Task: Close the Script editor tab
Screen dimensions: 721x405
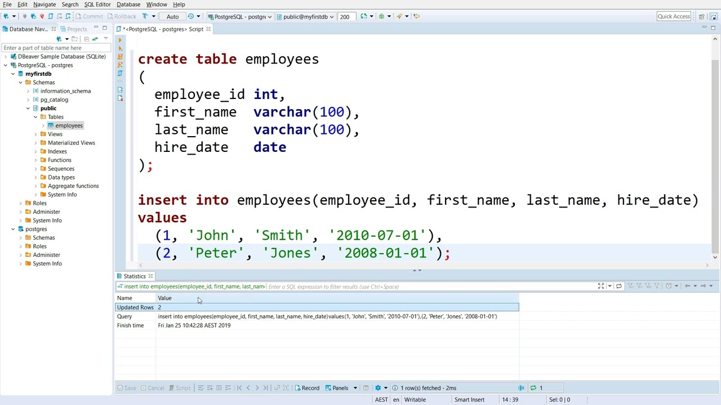Action: tap(208, 29)
